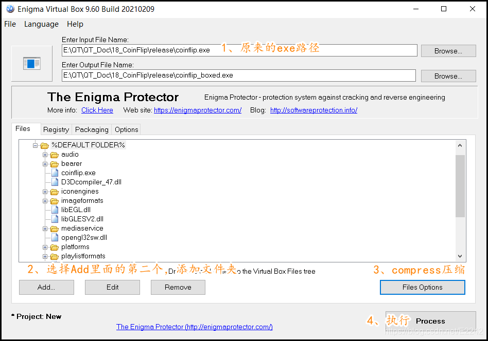The image size is (488, 341).
Task: Click the Remove button
Action: coord(178,287)
